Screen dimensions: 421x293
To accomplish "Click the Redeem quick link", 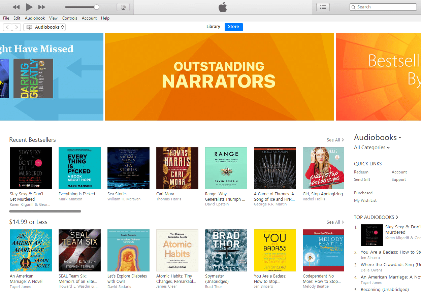I will pyautogui.click(x=361, y=172).
